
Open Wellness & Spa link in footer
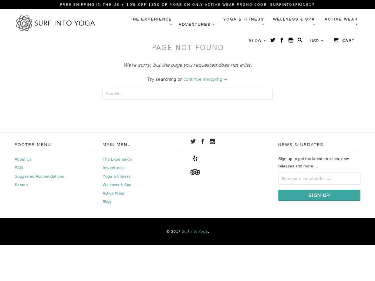[117, 185]
